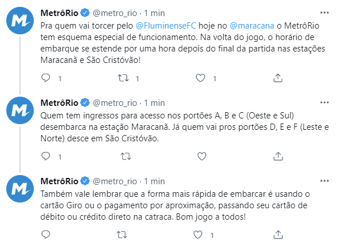Retweet the tweet about cartão Giro
The width and height of the screenshot is (338, 246).
coord(122,235)
